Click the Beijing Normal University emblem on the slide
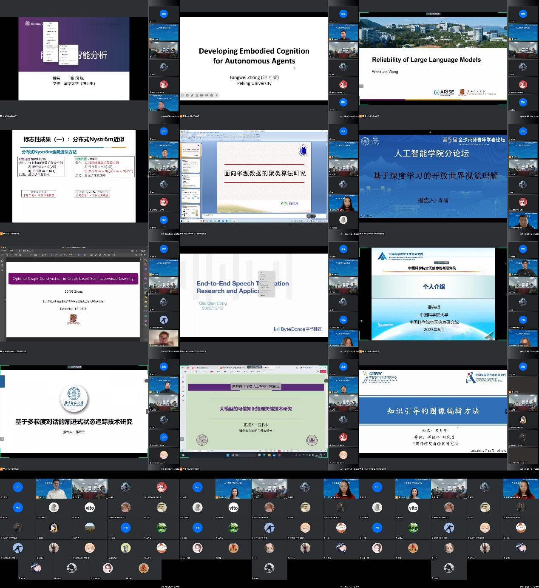Viewport: 539px width, 588px height. [x=74, y=398]
